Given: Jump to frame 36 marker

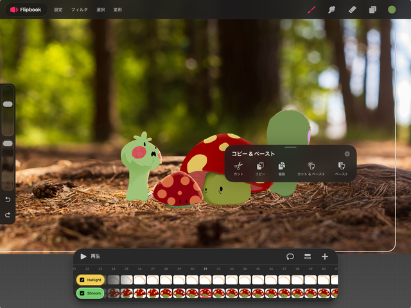Looking at the screenshot, I should (x=271, y=269).
